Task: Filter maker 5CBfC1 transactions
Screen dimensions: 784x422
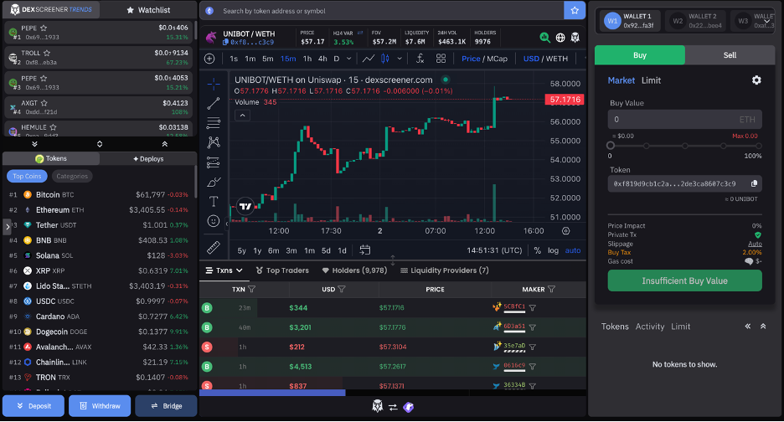Action: click(533, 308)
